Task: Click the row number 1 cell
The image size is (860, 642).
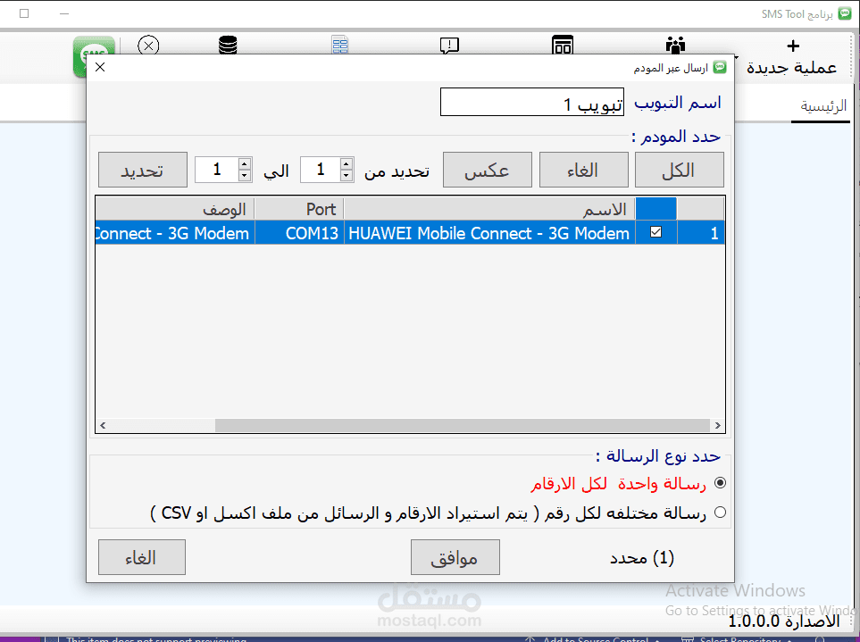Action: pyautogui.click(x=701, y=233)
